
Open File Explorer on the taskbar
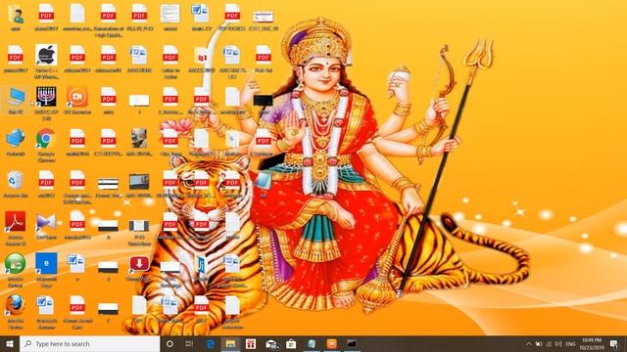(230, 344)
